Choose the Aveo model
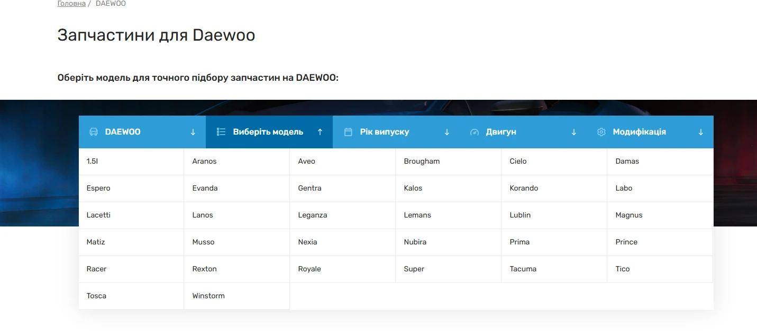The height and width of the screenshot is (331, 757). [x=343, y=162]
